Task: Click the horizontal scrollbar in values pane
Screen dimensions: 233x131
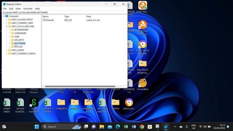Action: pos(80,87)
